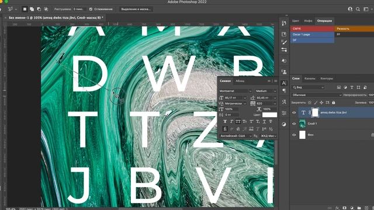Open the Brushes panel icon in dock
This screenshot has width=374, height=210.
[x=284, y=42]
